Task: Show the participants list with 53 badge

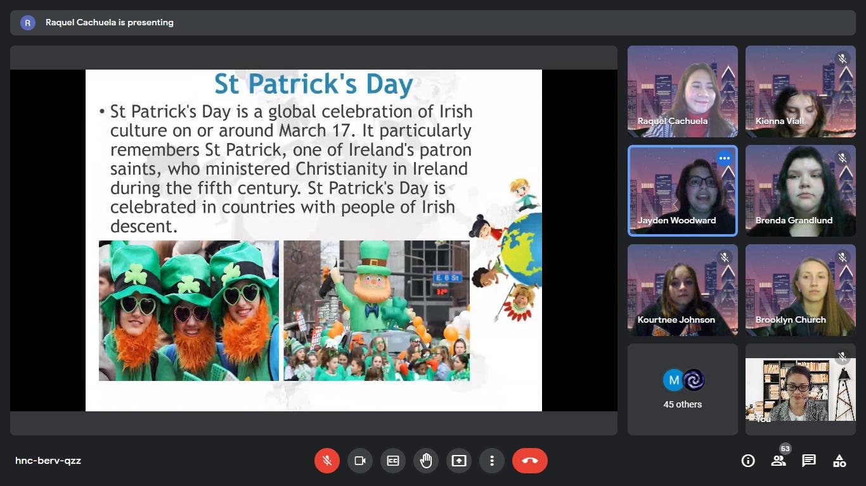Action: [779, 461]
